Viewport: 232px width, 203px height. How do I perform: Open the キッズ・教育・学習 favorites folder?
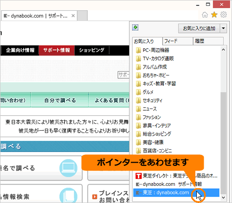coord(156,83)
